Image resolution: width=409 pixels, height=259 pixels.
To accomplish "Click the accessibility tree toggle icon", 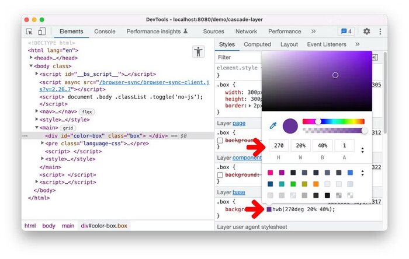I will 198,52.
